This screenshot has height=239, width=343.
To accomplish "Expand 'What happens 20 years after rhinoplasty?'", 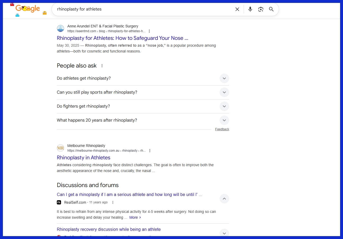I will click(x=224, y=120).
